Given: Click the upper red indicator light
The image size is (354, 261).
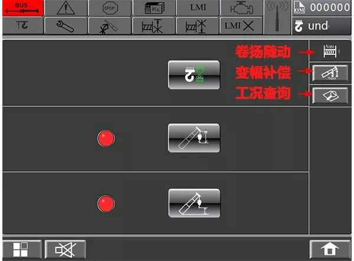Looking at the screenshot, I should (x=106, y=138).
